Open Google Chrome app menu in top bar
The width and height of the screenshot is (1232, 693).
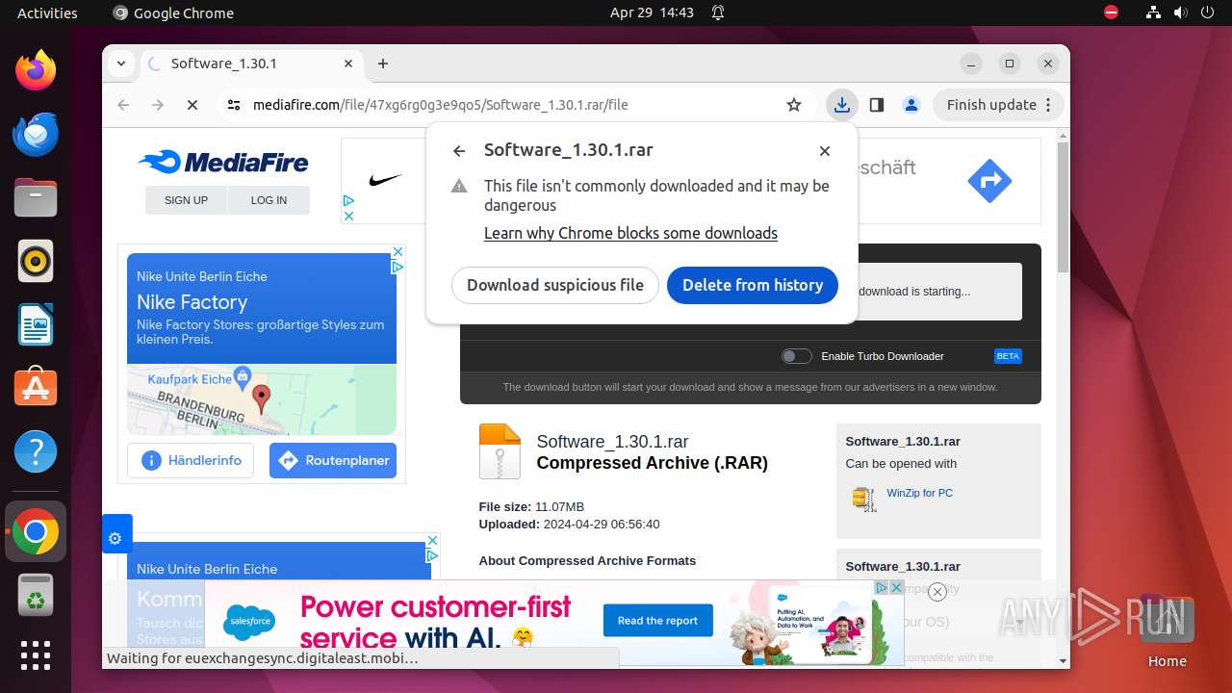[x=173, y=13]
